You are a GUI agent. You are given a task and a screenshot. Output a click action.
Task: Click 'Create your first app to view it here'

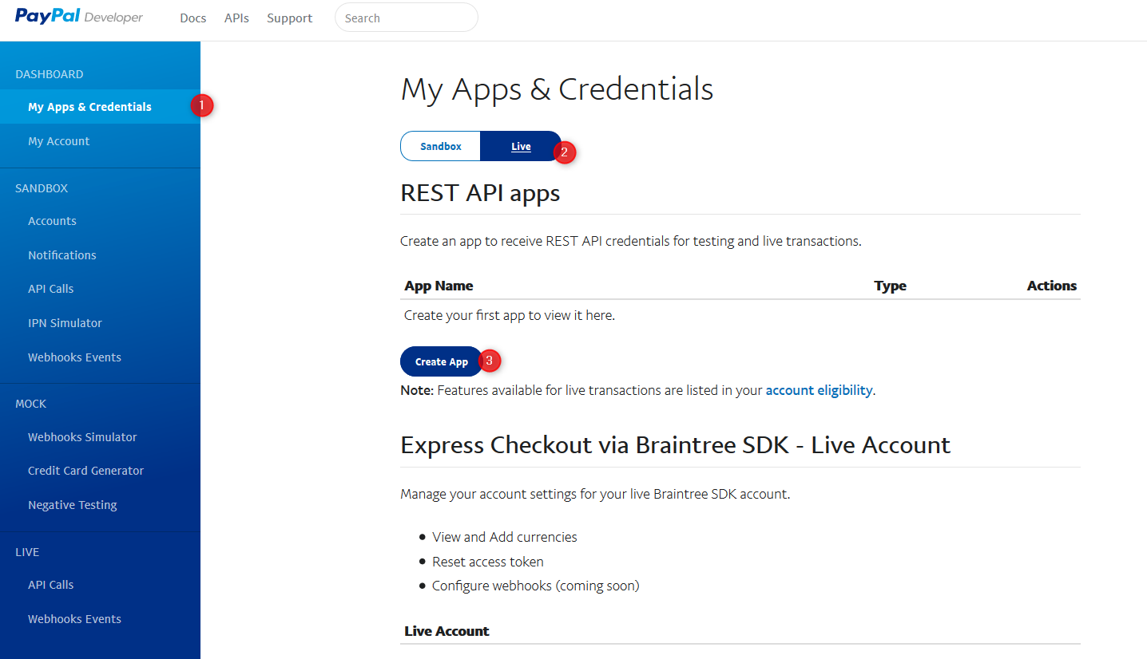(510, 315)
